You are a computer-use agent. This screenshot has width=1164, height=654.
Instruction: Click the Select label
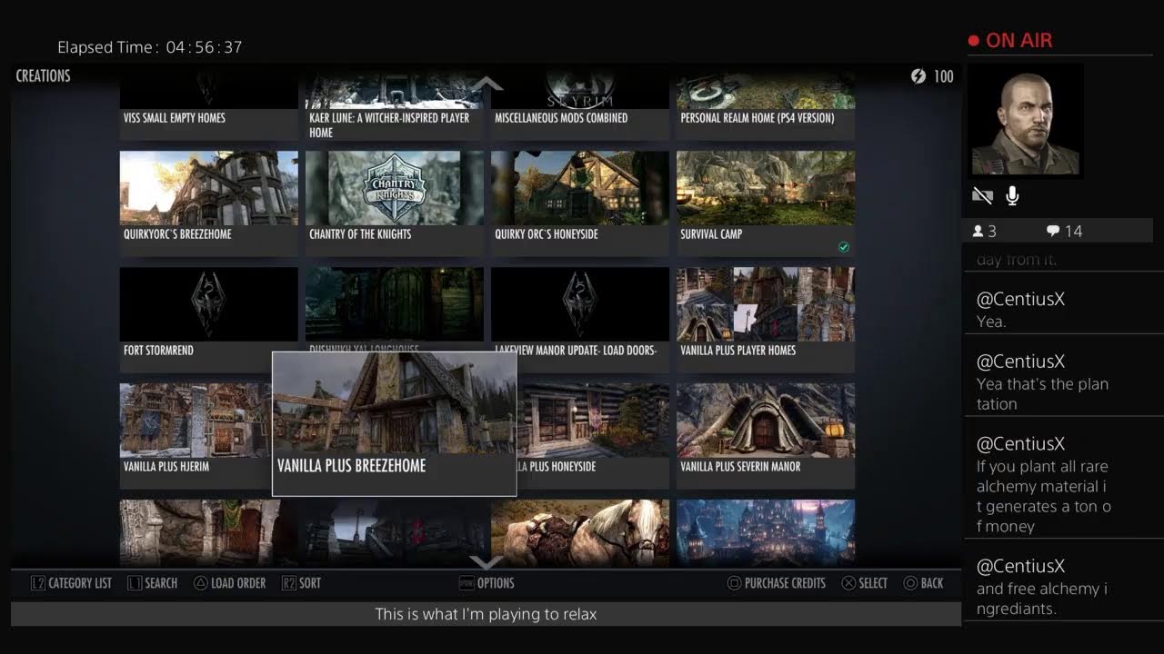tap(873, 583)
